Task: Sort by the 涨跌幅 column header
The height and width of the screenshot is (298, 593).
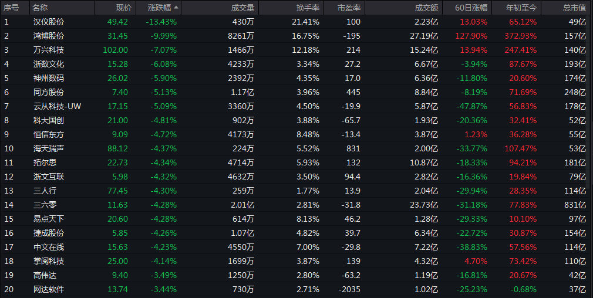Action: [x=159, y=8]
